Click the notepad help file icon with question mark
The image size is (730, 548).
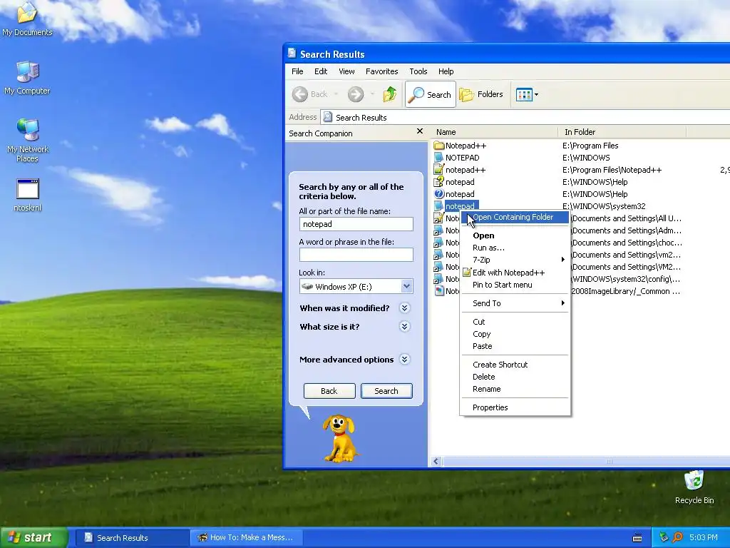(438, 182)
